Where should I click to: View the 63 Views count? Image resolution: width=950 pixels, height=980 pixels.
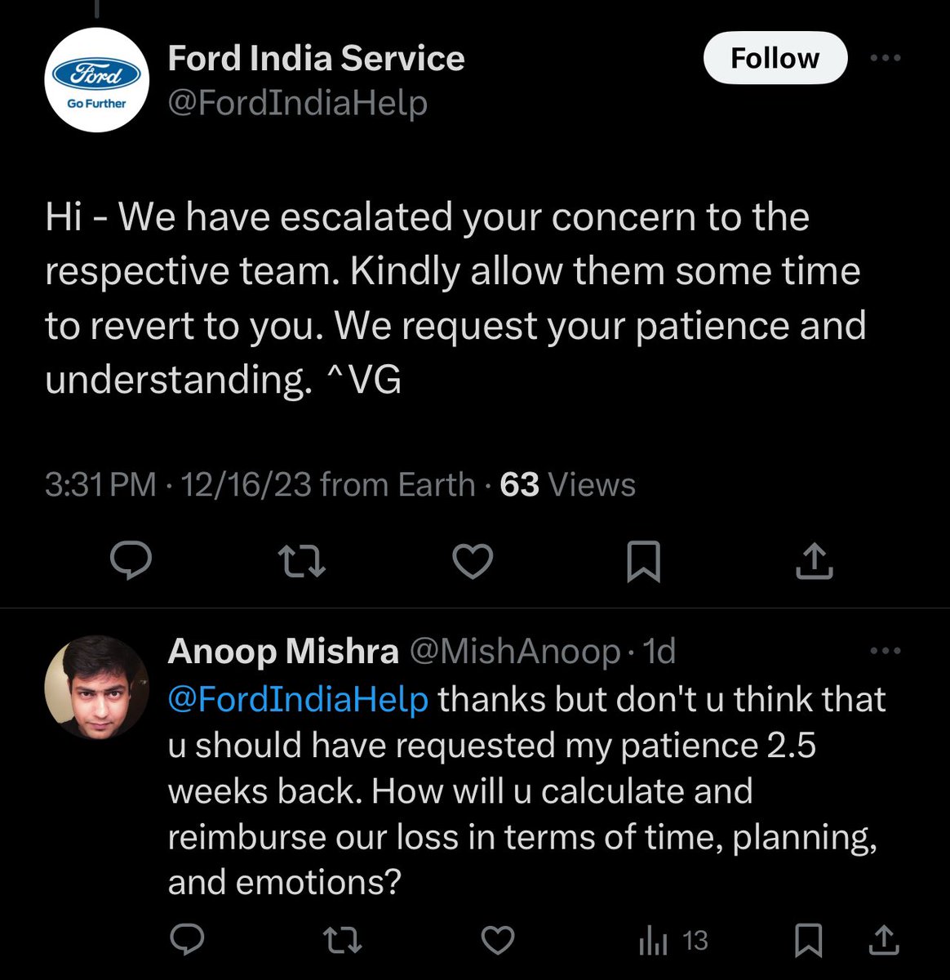(x=567, y=485)
